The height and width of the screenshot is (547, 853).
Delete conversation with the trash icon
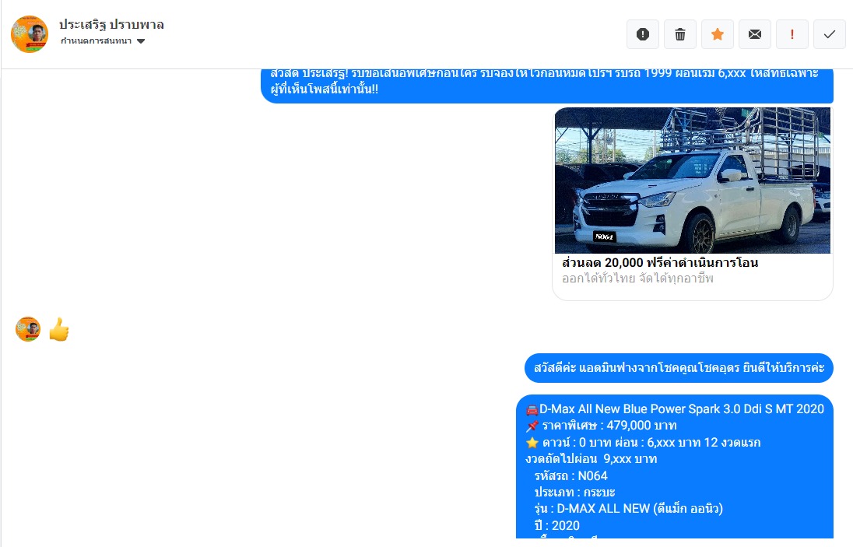coord(680,34)
